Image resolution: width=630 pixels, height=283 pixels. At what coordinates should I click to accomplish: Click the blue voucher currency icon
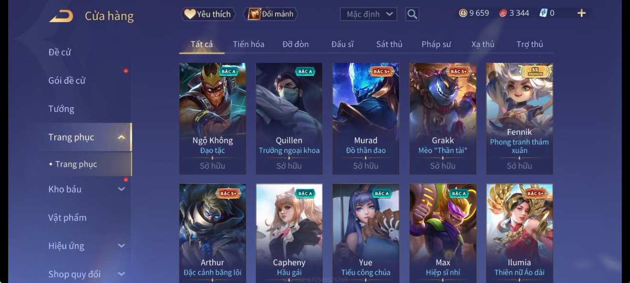(x=543, y=13)
